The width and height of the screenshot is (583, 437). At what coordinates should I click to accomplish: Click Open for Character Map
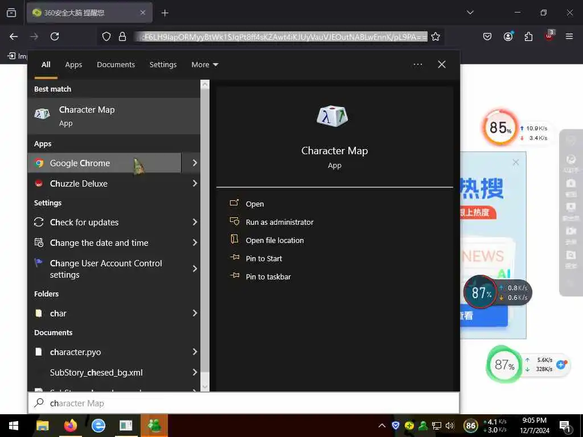254,204
